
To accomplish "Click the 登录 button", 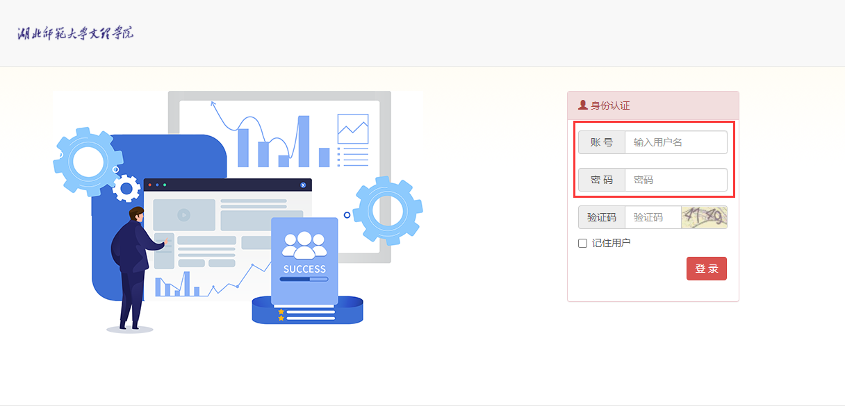I will [x=706, y=269].
